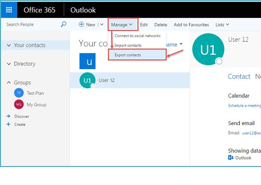
Task: Choose Import contacts menu entry
Action: point(128,45)
